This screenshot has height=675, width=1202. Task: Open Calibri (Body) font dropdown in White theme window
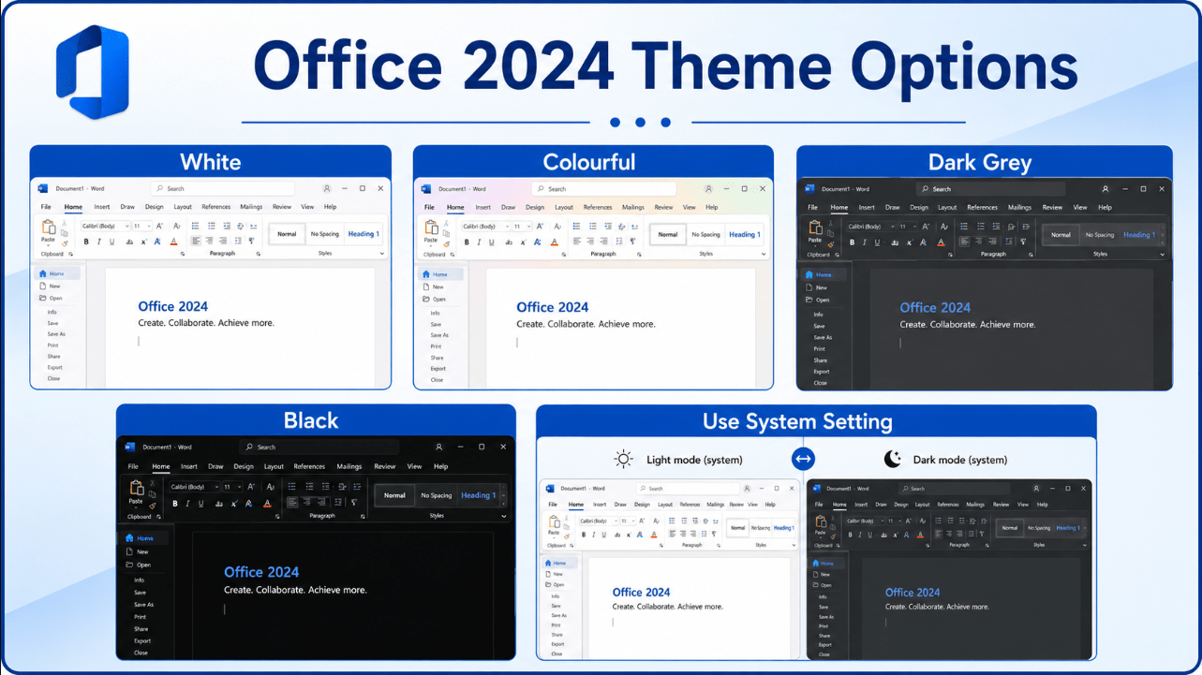(x=106, y=226)
